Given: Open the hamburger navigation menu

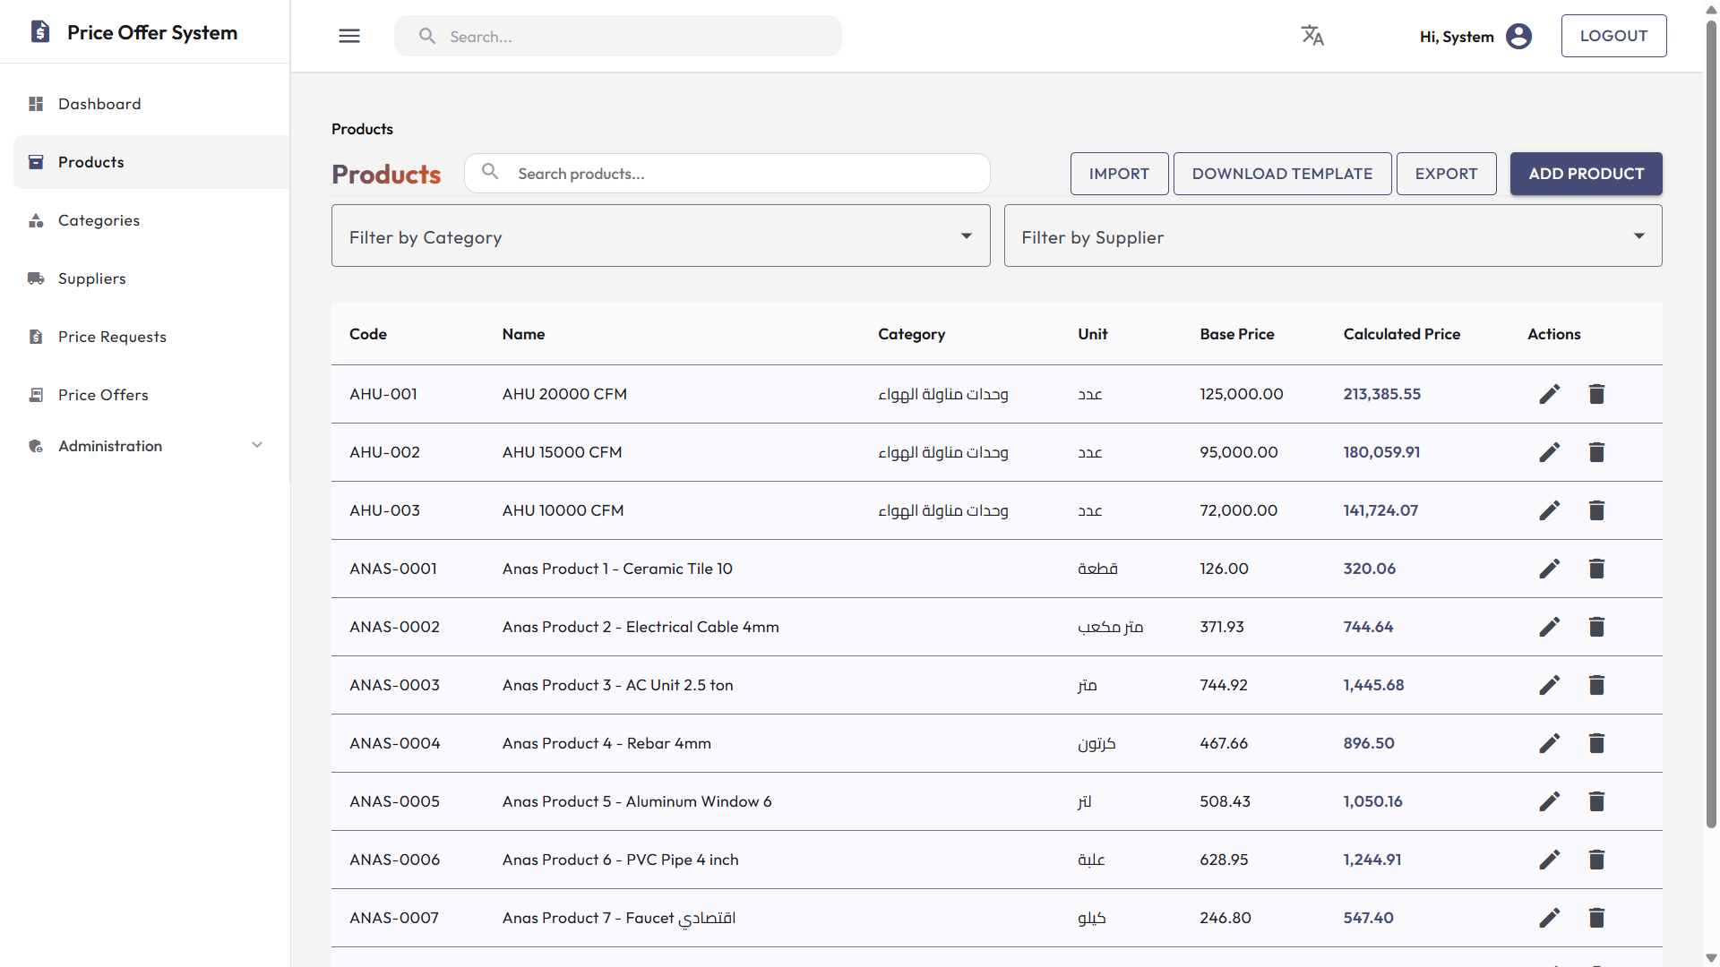Looking at the screenshot, I should pos(349,36).
